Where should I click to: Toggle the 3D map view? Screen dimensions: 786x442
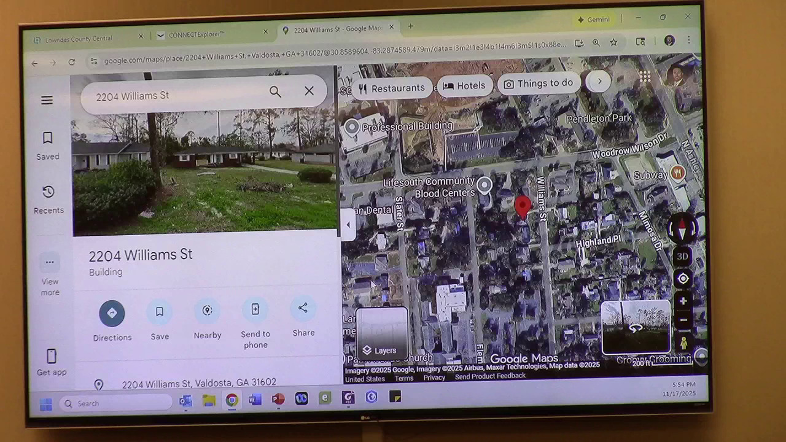[682, 257]
